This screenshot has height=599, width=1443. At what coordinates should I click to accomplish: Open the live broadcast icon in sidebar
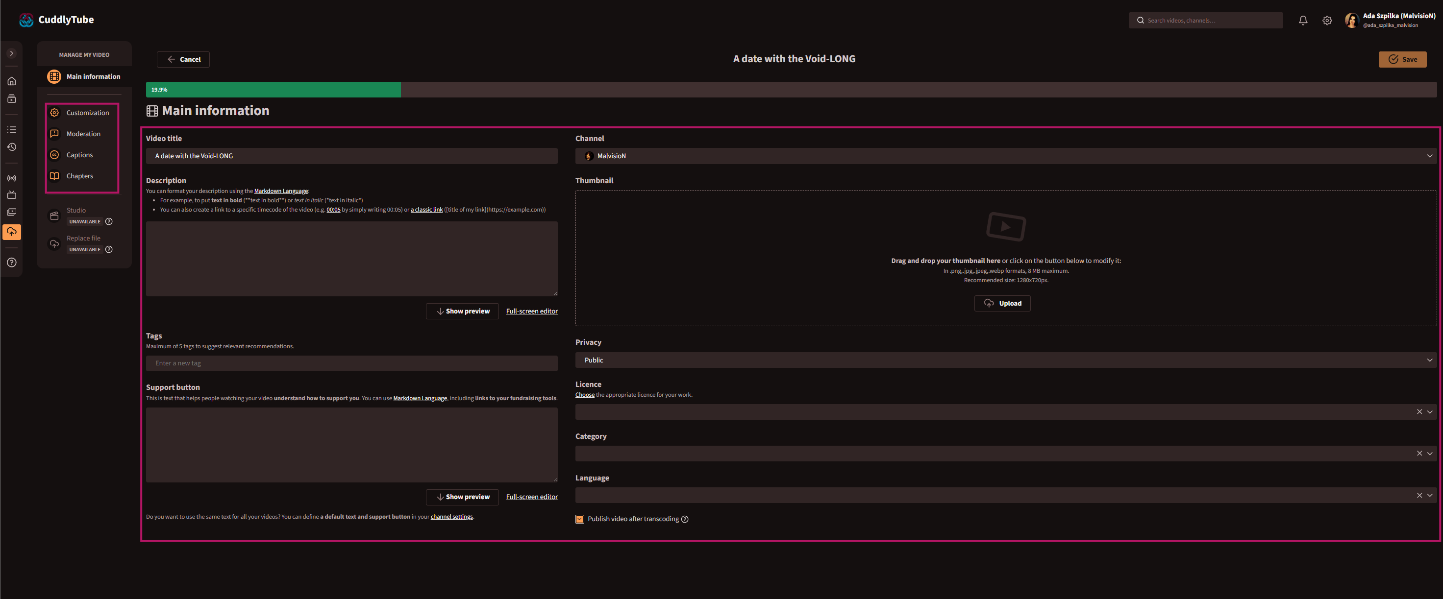point(12,178)
